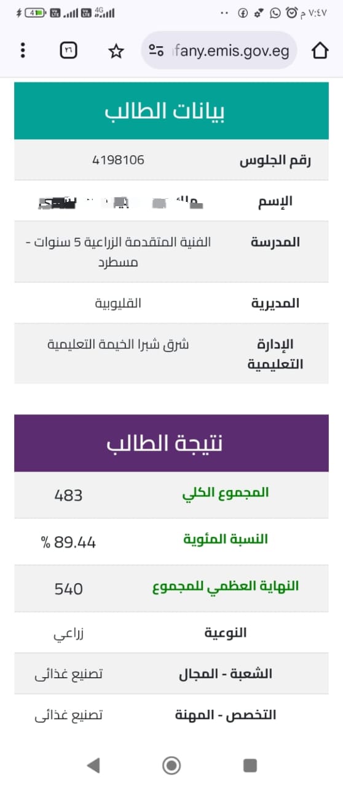Open the tab switcher showing ٢٦ tabs
This screenshot has width=343, height=788.
(x=69, y=50)
